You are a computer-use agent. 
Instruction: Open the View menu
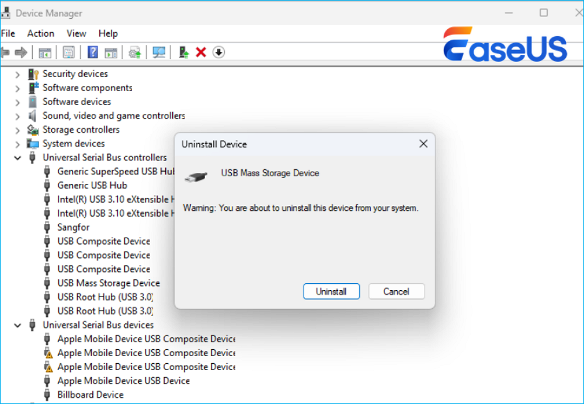(x=76, y=33)
